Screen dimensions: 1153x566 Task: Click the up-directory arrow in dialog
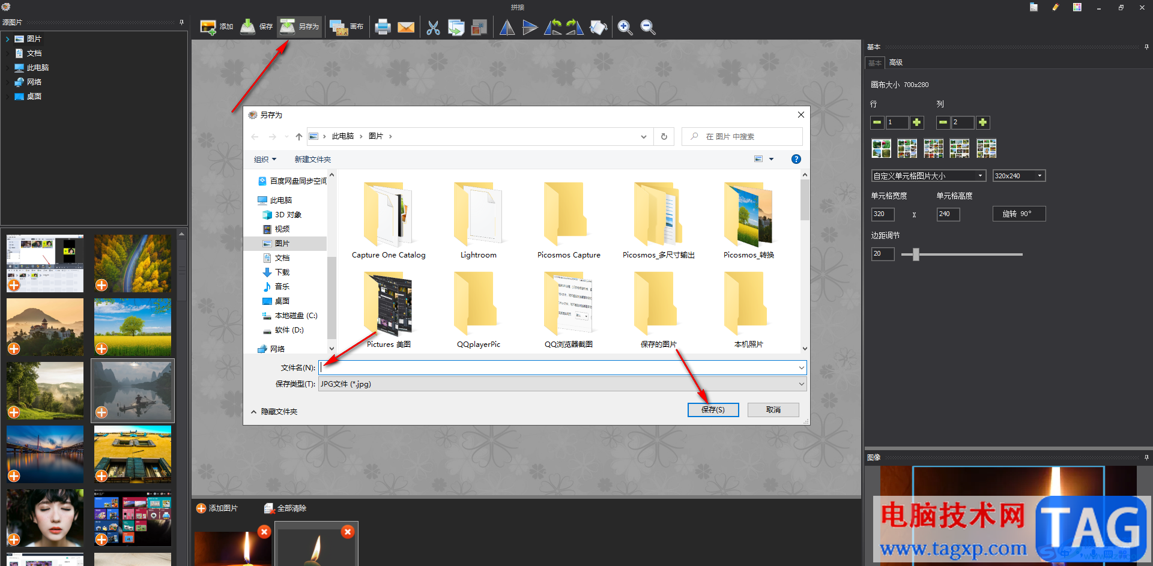(298, 137)
